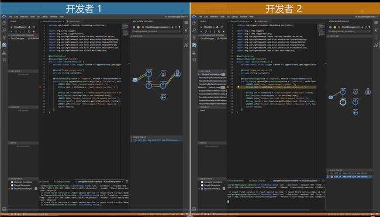Open launch configuration gear in the 开发者 1 debug panel
This screenshot has width=380, height=217.
(29, 27)
